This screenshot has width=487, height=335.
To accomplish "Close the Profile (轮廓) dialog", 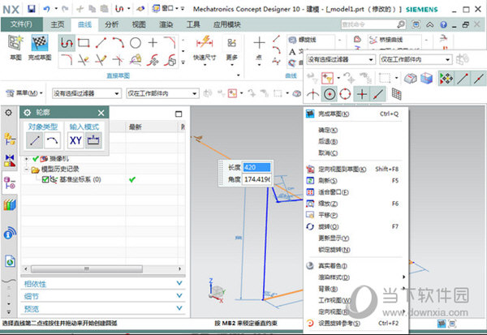I will click(x=101, y=114).
